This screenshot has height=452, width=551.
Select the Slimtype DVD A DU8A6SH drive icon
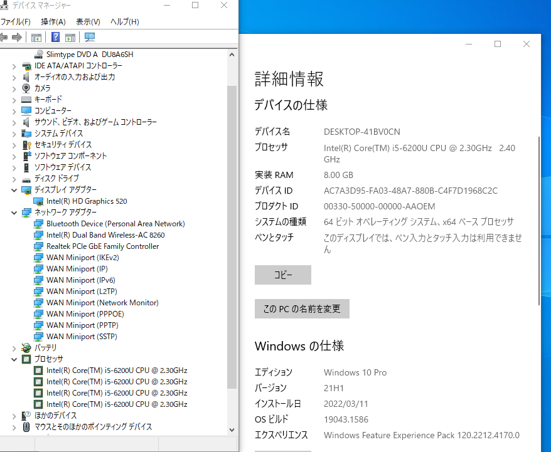(38, 55)
